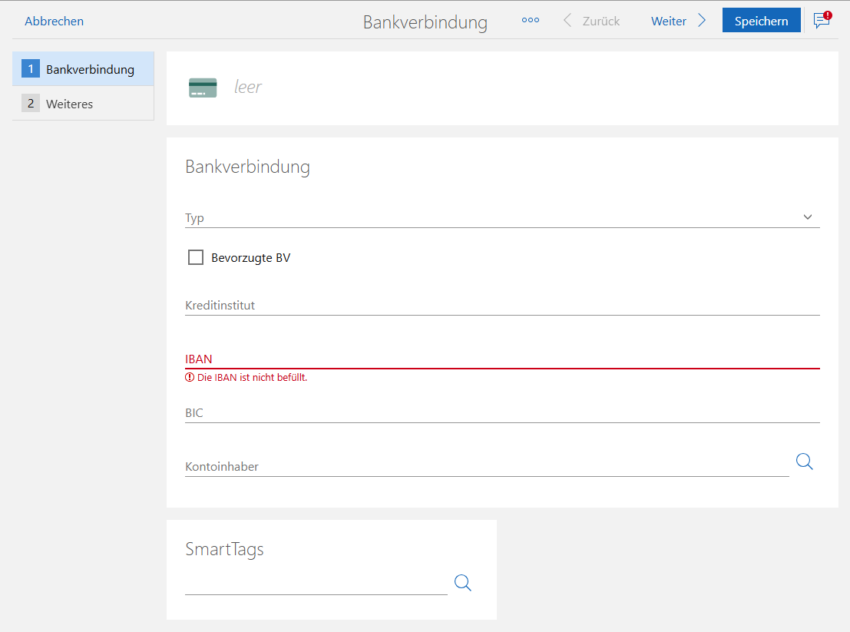Click into the Kreditinstitut field
This screenshot has width=850, height=632.
click(502, 305)
